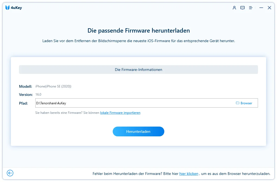The width and height of the screenshot is (277, 182).
Task: Open the user account profile icon
Action: click(x=234, y=8)
